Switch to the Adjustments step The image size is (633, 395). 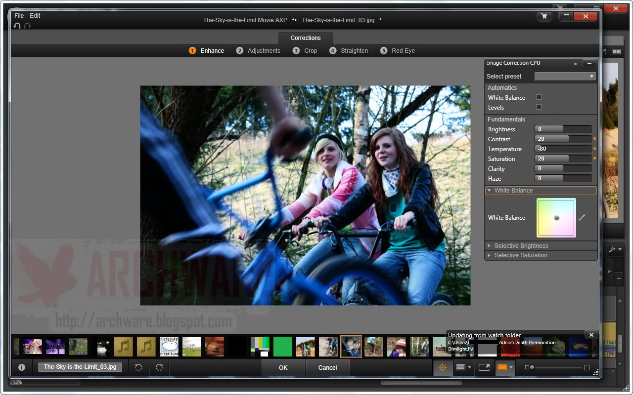coord(258,51)
